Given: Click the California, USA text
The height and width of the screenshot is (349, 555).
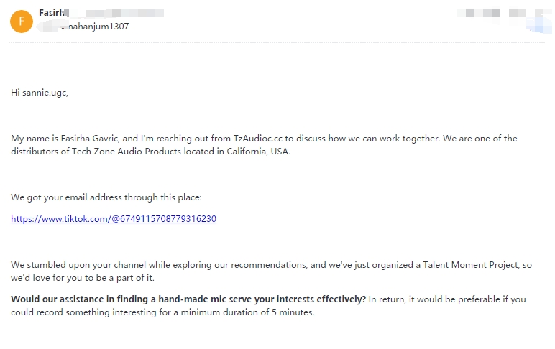Looking at the screenshot, I should click(258, 152).
